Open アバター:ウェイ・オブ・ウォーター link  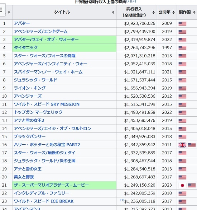coord(46,39)
